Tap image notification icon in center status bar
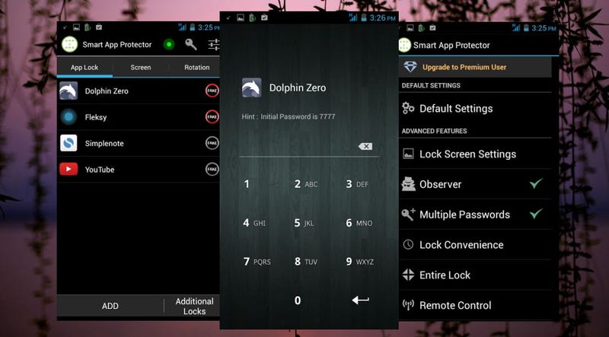 [241, 17]
